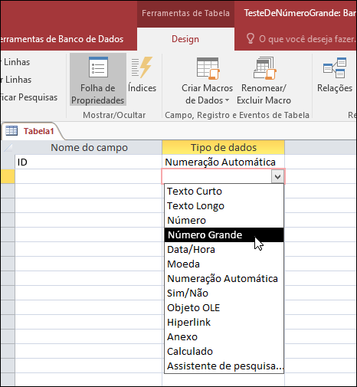The image size is (357, 387).
Task: Open Assistente de pesquisa option
Action: click(224, 366)
